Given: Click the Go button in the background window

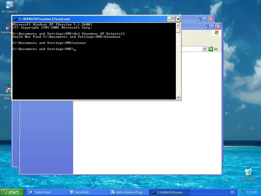Looking at the screenshot, I should (213, 49).
